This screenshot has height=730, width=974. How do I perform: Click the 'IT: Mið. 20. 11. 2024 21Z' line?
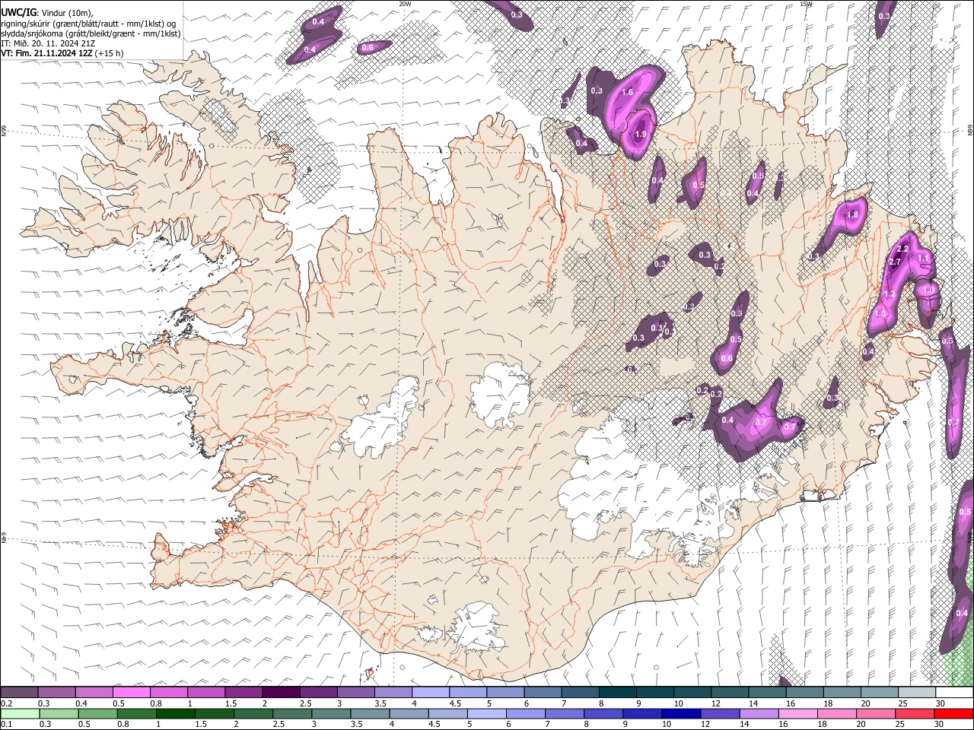(48, 43)
